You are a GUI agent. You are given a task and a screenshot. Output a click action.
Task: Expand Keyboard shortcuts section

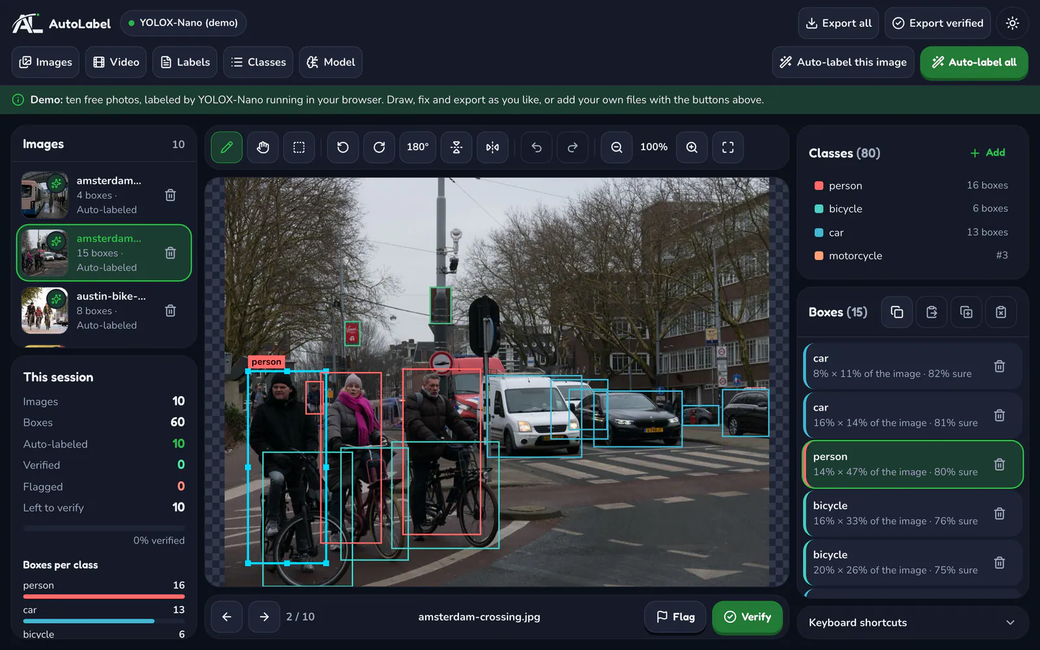coord(913,623)
